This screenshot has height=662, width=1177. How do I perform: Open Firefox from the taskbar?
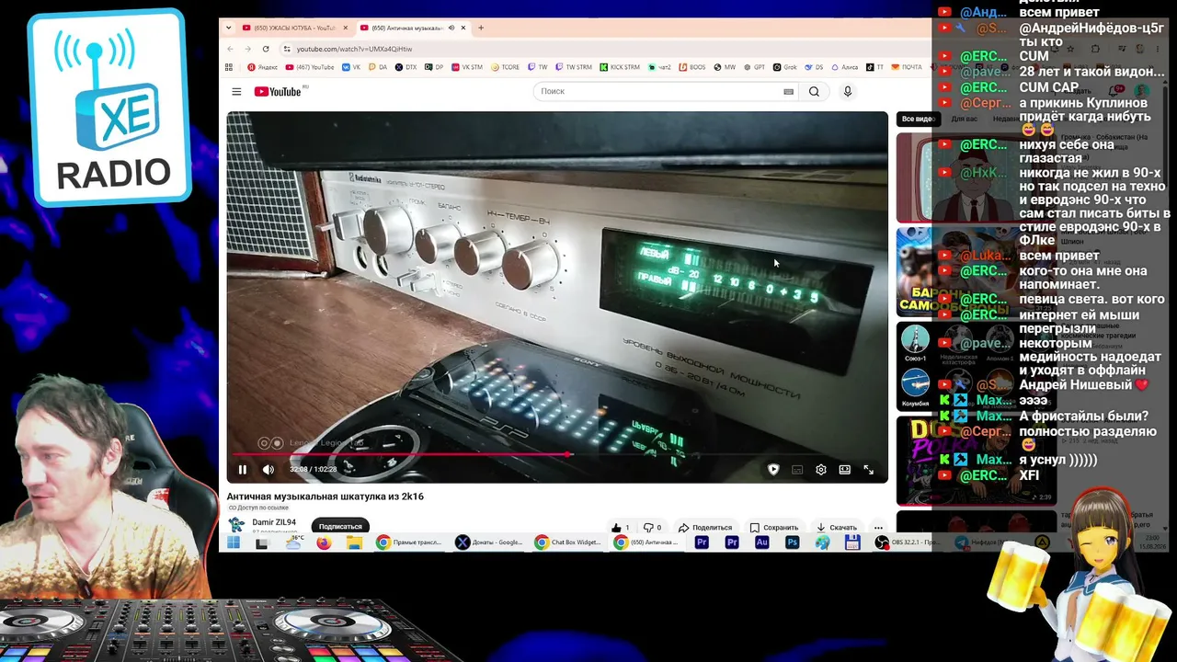tap(324, 543)
